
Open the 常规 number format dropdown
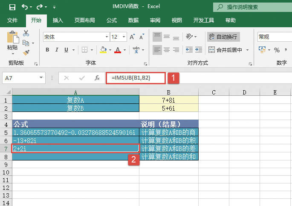pos(274,37)
